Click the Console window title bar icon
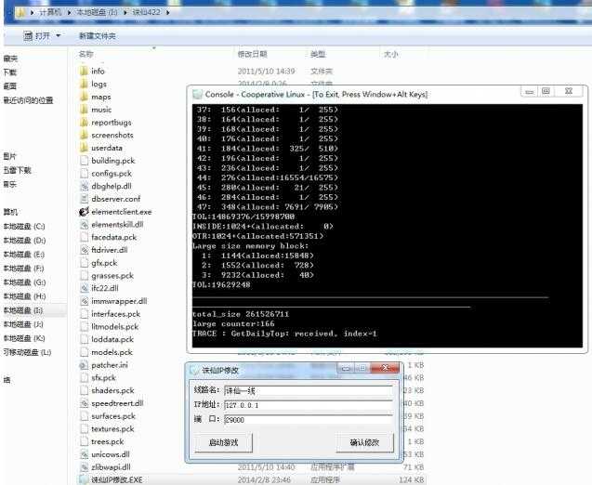The width and height of the screenshot is (592, 485). (x=197, y=93)
